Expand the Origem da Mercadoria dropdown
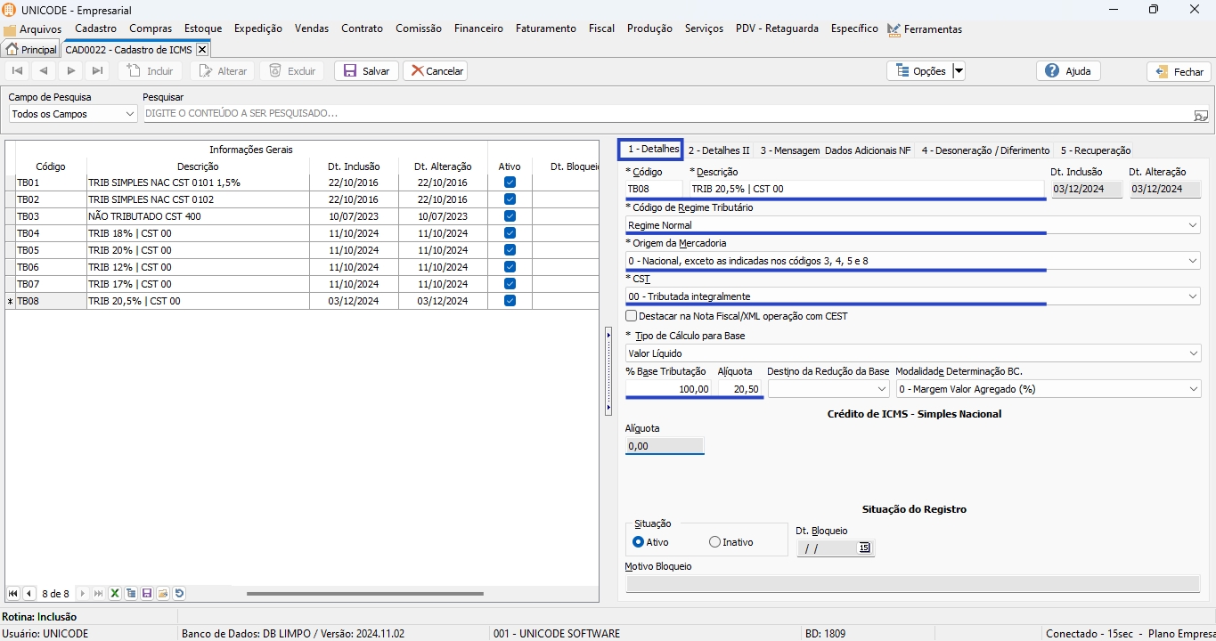This screenshot has width=1216, height=641. (x=1193, y=261)
